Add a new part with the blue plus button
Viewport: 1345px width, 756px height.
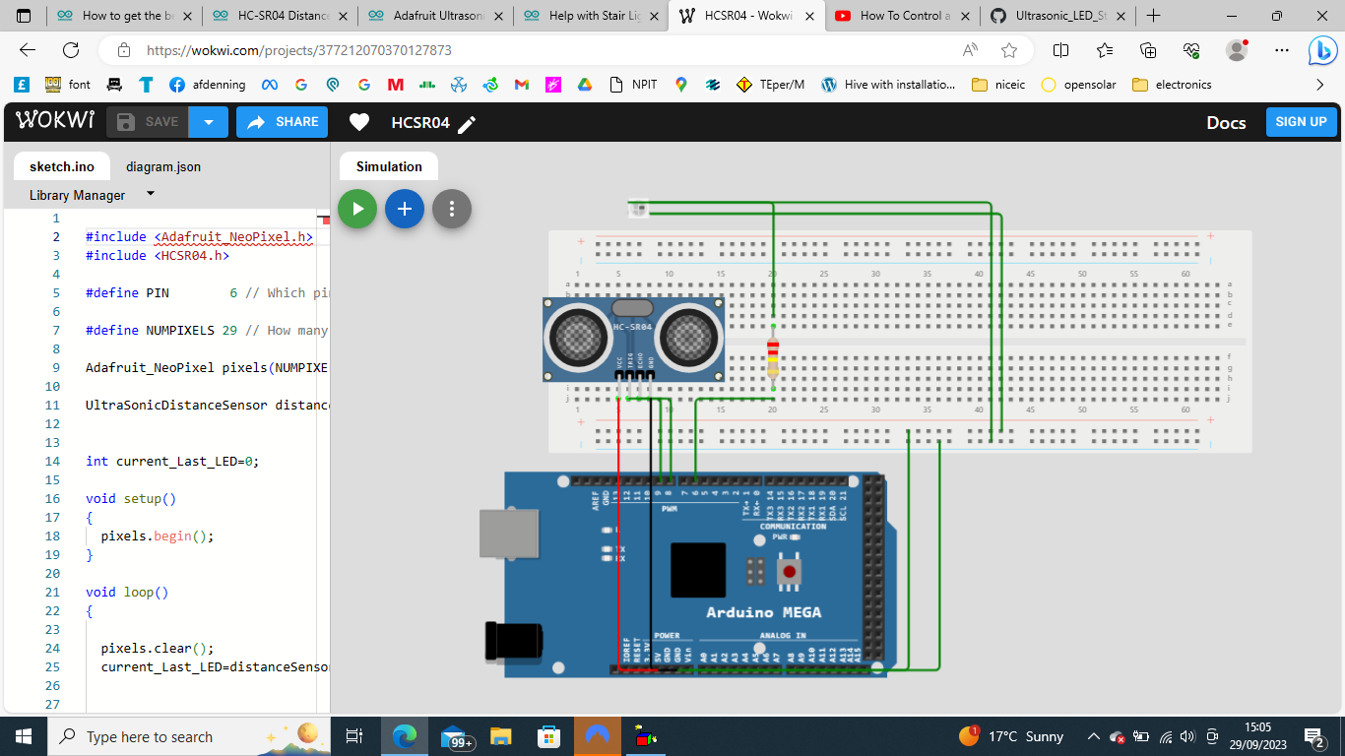405,209
